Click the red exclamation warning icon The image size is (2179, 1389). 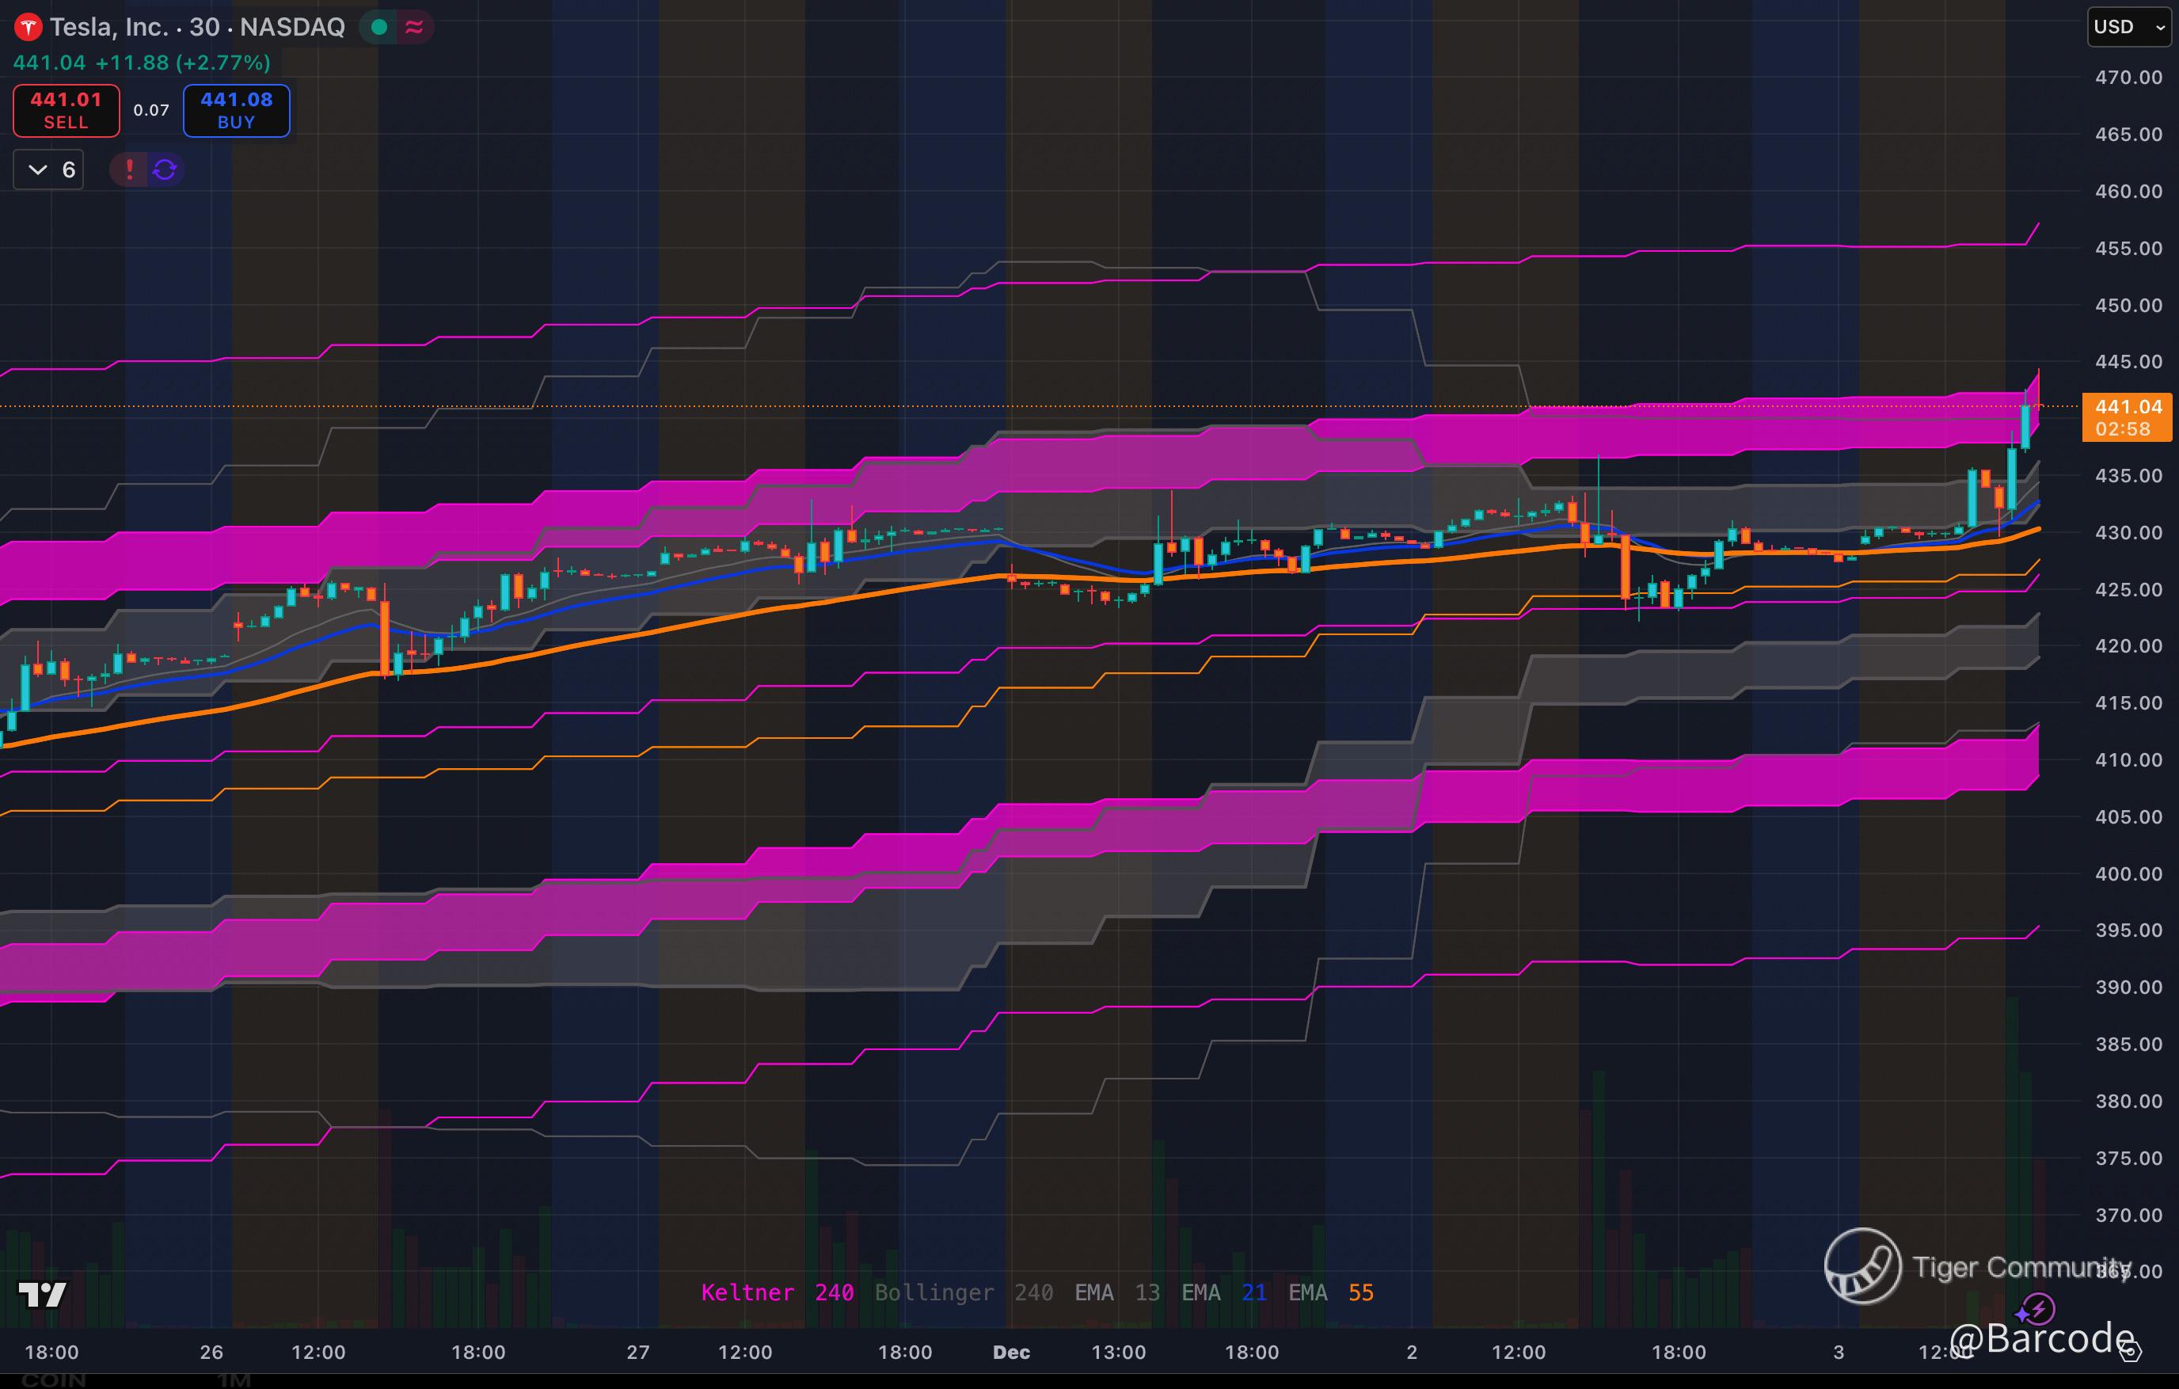129,169
